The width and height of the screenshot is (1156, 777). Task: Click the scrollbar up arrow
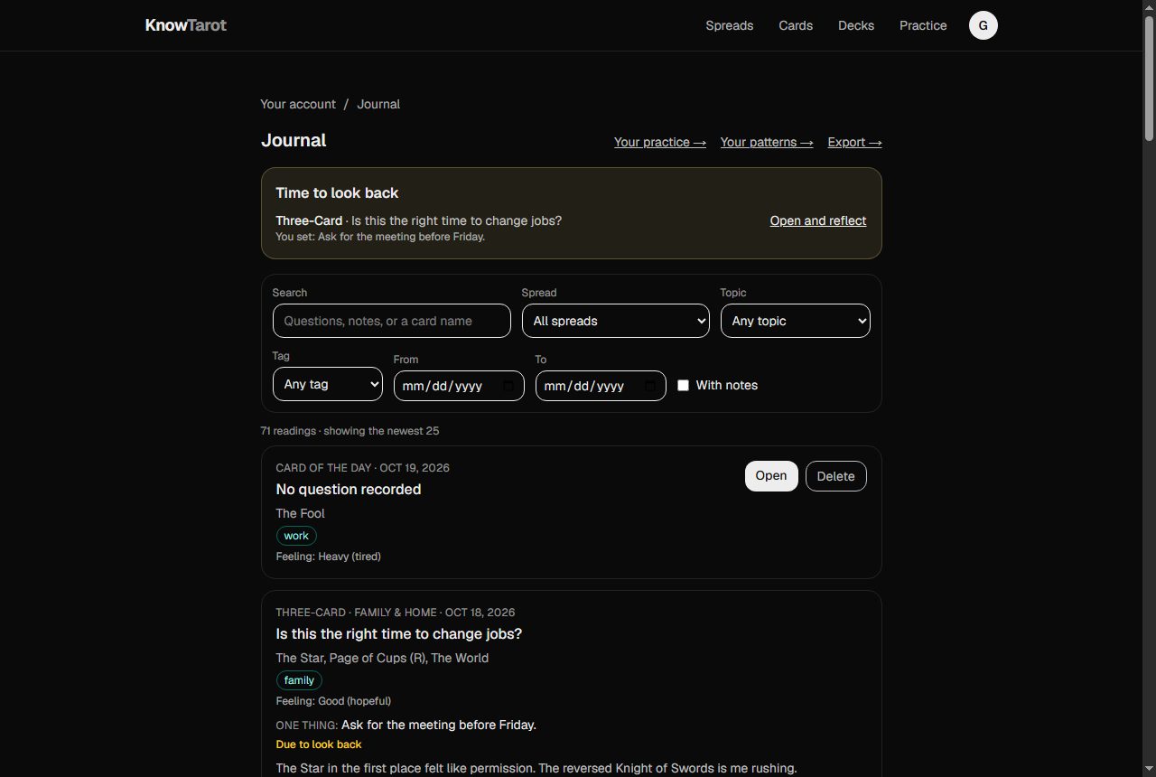tap(1149, 7)
